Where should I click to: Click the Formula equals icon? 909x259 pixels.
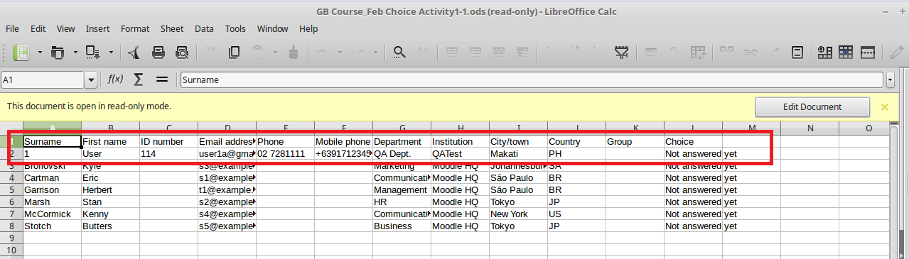[x=162, y=79]
